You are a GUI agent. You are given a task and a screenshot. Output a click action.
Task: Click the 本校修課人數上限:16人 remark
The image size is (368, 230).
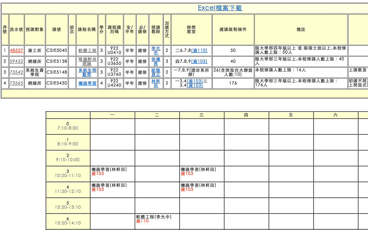[301, 72]
